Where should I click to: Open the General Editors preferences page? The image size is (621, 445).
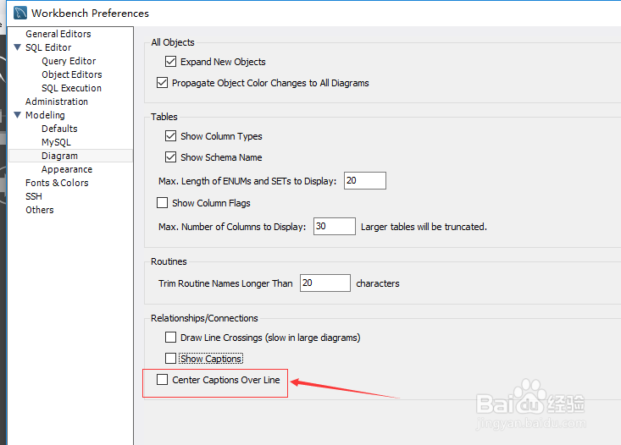tap(58, 34)
